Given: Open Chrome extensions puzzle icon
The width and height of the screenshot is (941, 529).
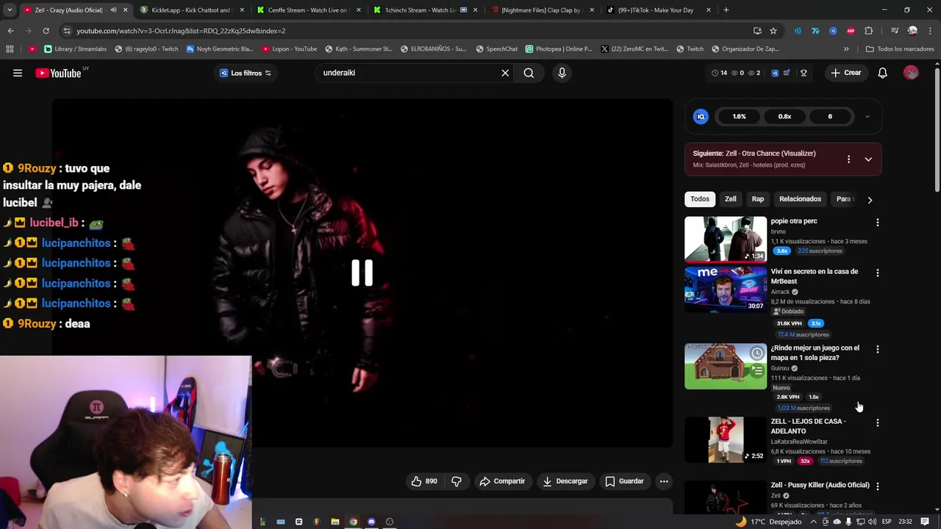Looking at the screenshot, I should [x=868, y=31].
